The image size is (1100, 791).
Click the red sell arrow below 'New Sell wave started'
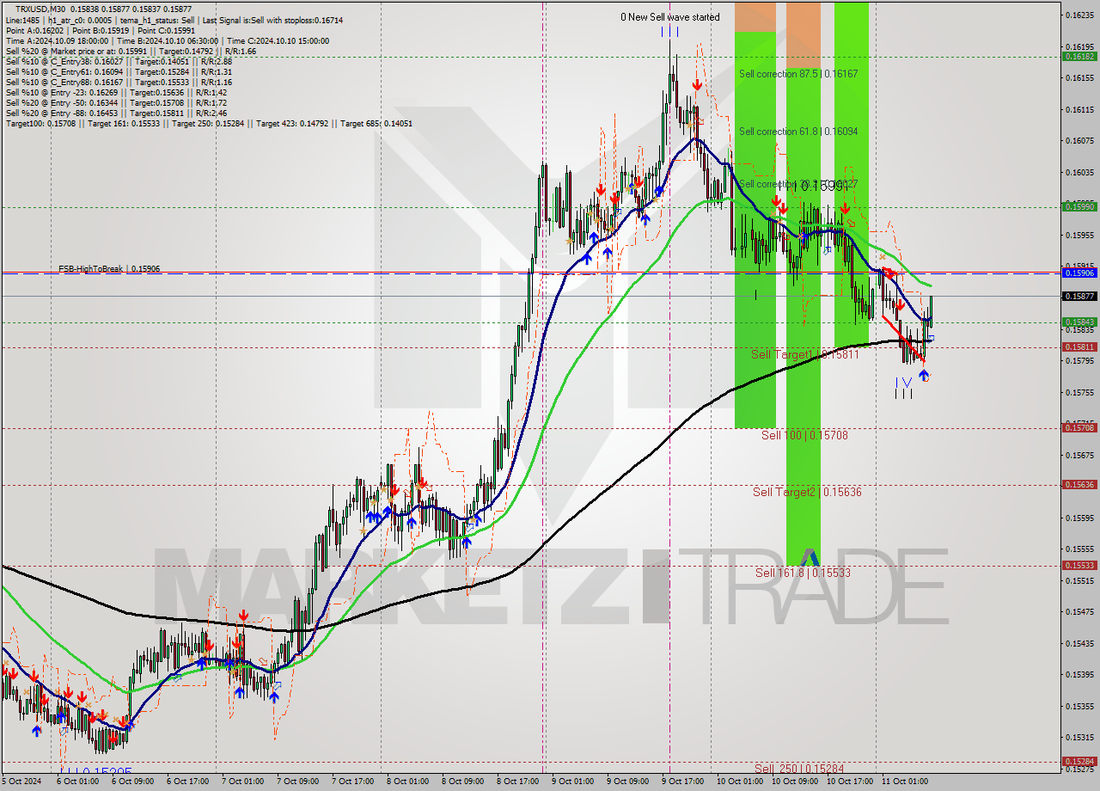point(697,86)
